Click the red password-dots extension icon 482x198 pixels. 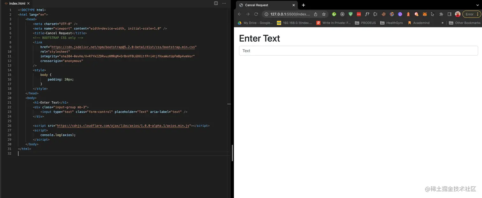(359, 14)
